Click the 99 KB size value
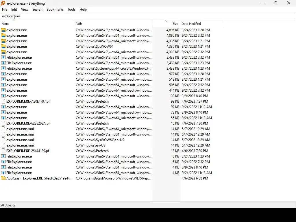This screenshot has width=296, height=222. [175, 101]
